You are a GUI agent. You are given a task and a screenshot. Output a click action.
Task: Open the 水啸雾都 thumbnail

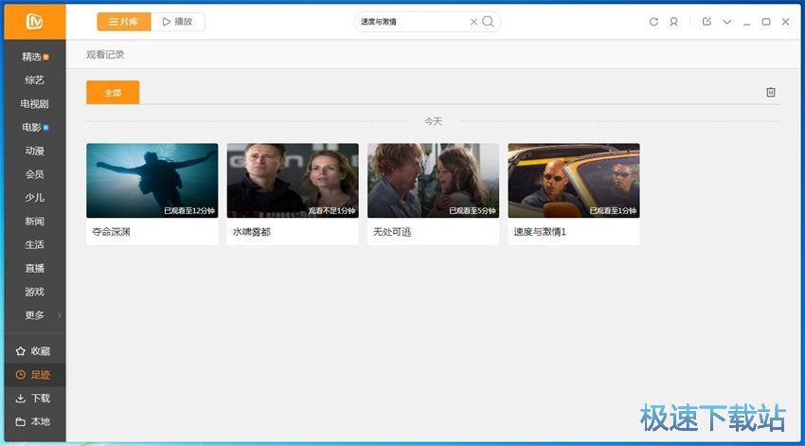point(293,181)
